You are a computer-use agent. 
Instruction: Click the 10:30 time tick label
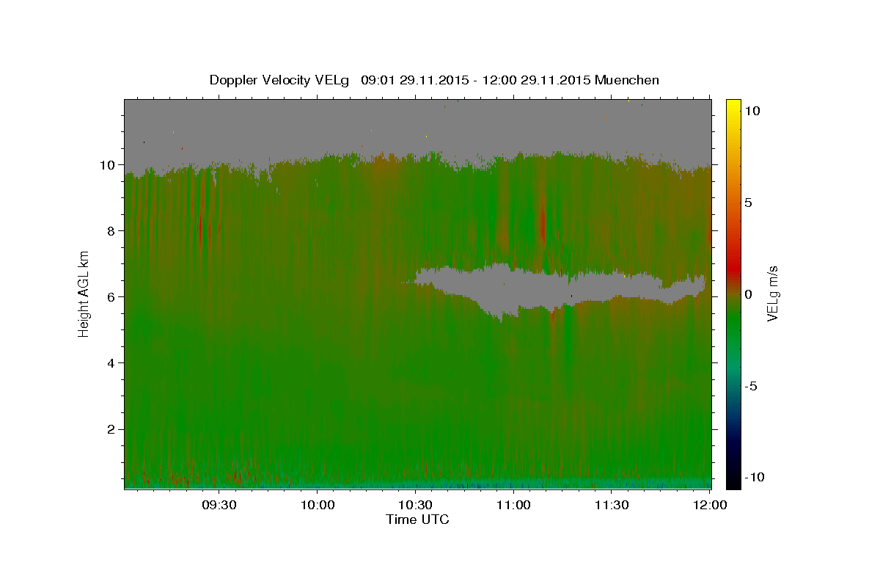(415, 505)
